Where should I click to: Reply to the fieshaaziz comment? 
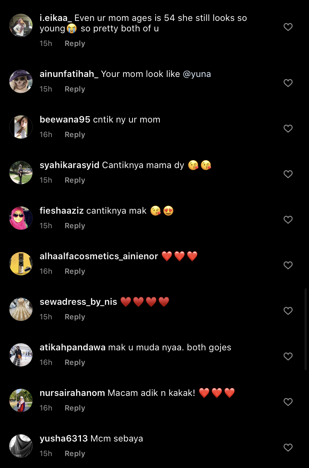75,226
